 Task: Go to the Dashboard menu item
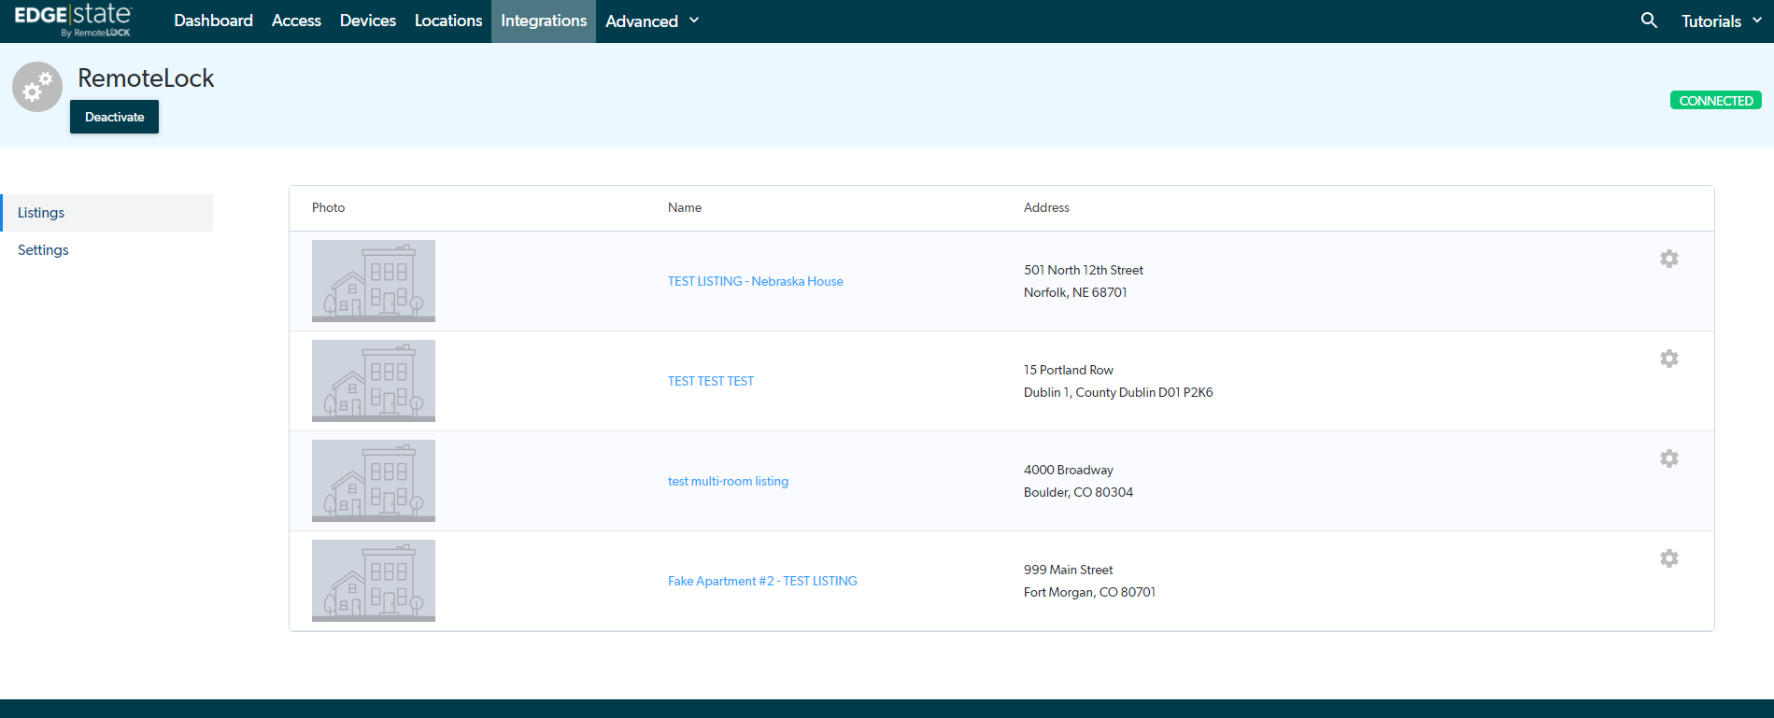click(x=213, y=21)
